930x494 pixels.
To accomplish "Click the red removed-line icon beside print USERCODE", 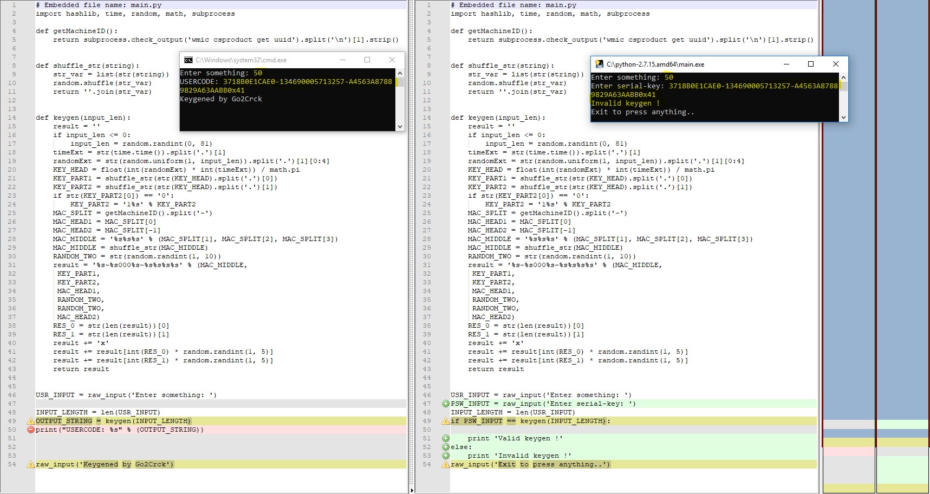I will coord(31,430).
